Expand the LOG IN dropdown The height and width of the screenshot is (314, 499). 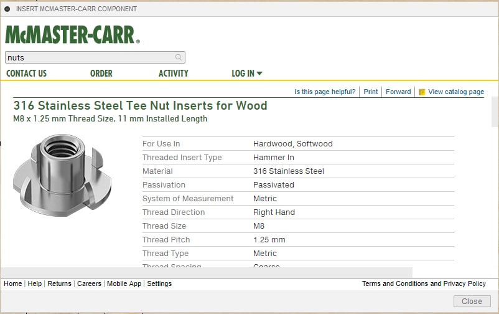tap(246, 74)
